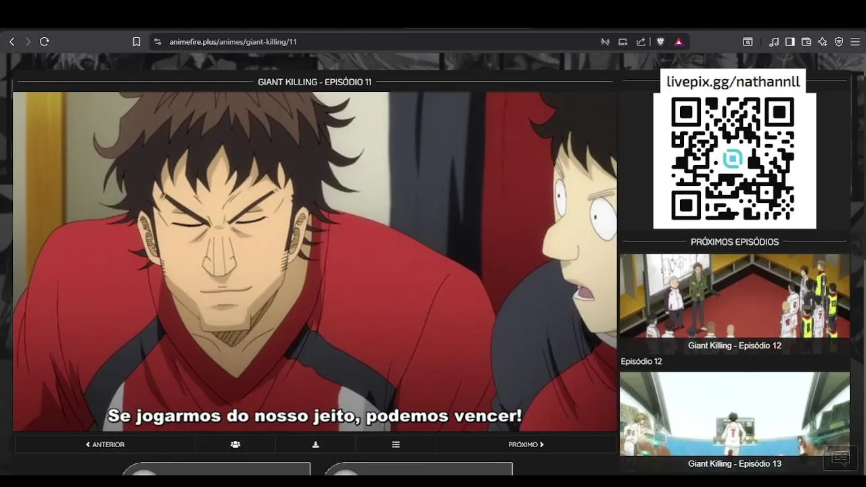The image size is (866, 487).
Task: Open Giant Killing Episódio 13 thumbnail
Action: (735, 414)
